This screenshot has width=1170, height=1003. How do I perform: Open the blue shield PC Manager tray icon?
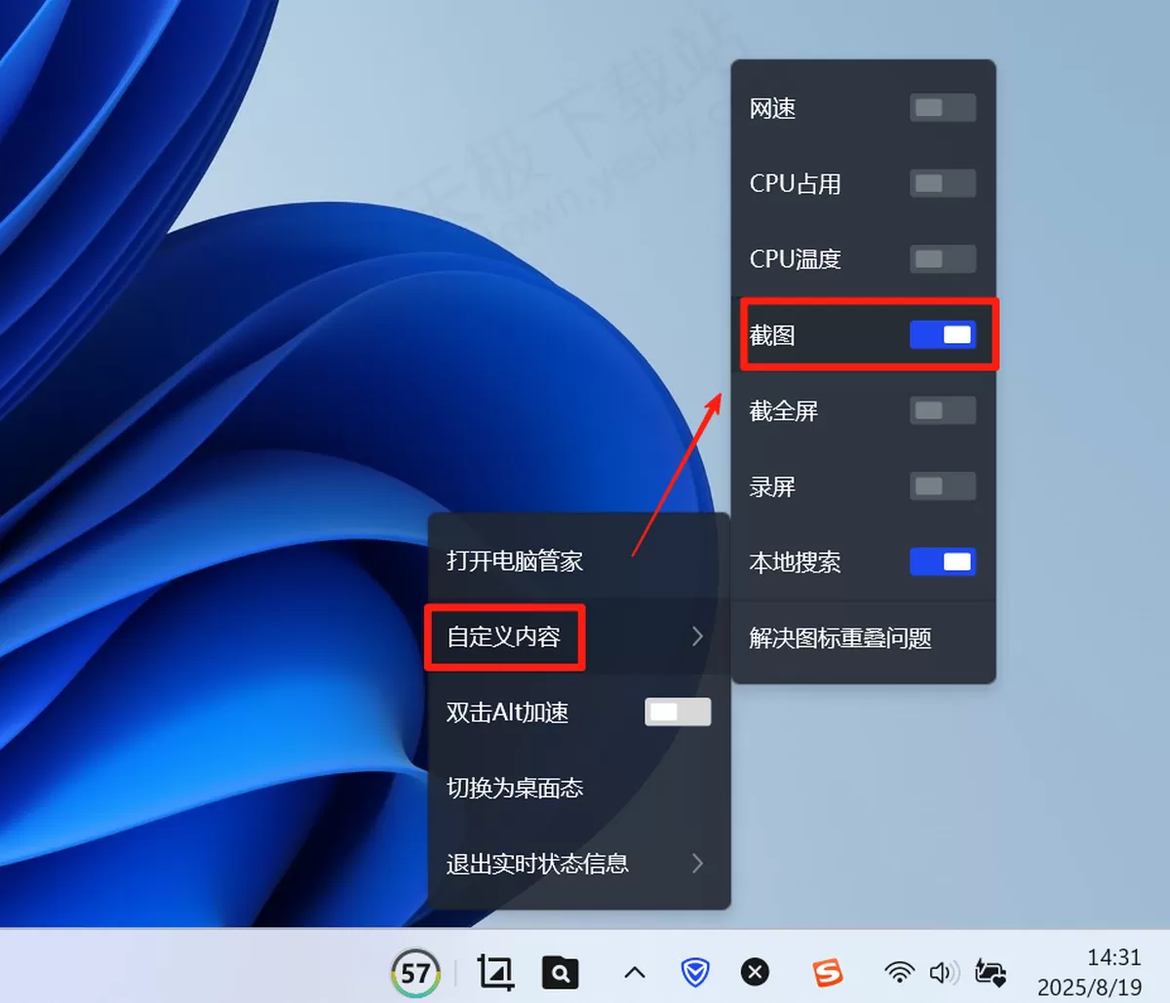coord(695,972)
